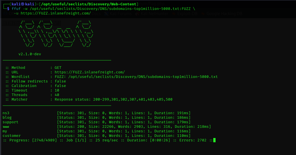Select the support subdomain result
The height and width of the screenshot is (155, 296).
click(10, 122)
